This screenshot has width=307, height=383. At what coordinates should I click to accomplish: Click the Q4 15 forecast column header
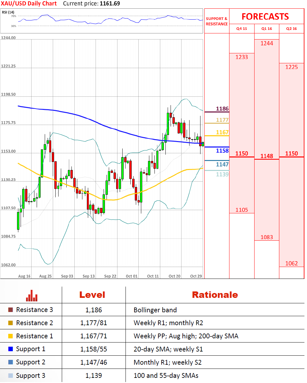[x=242, y=29]
